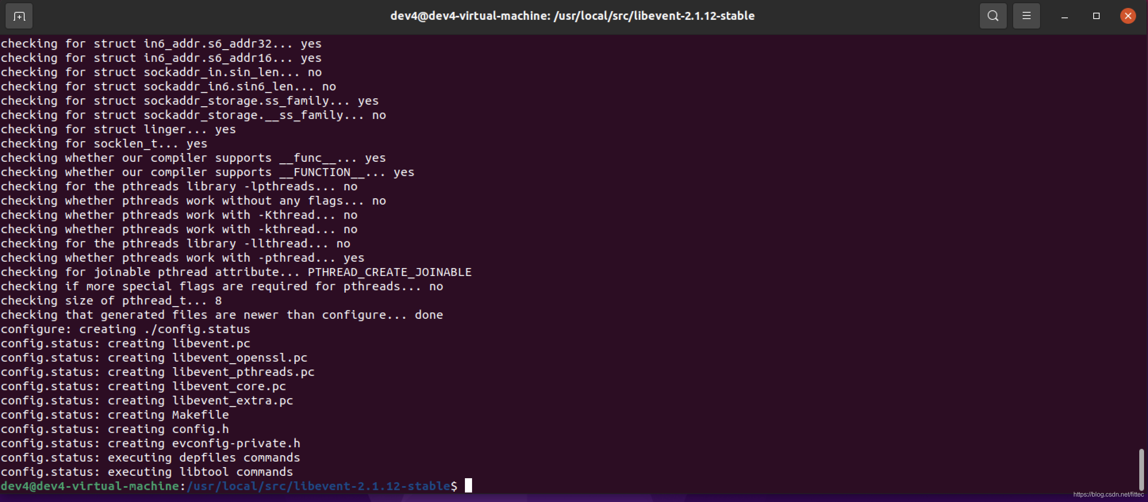Open the hamburger menu
The image size is (1148, 502).
1026,17
